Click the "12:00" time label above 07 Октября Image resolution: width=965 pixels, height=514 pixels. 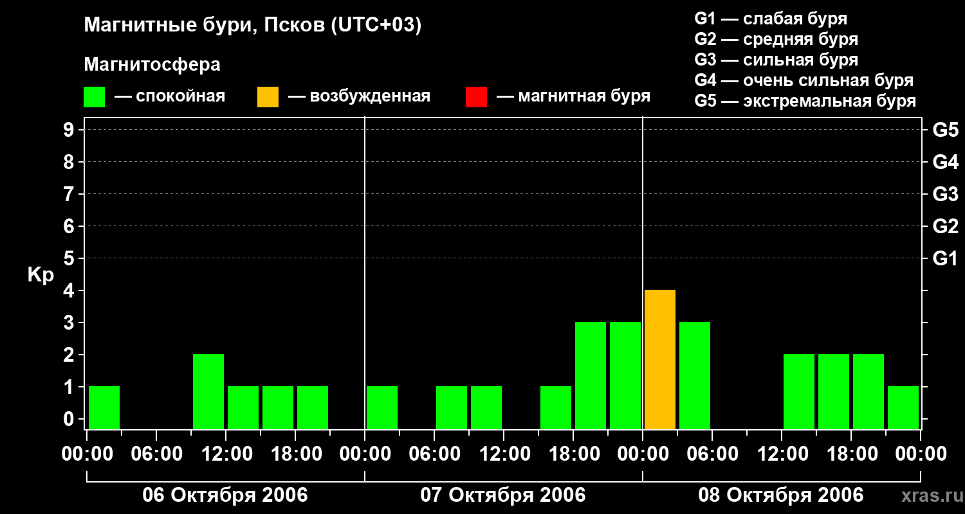pyautogui.click(x=504, y=454)
